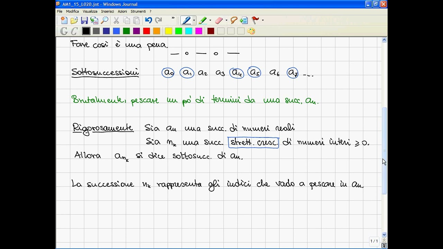Screen dimensions: 443x249
Task: Redo the undone action
Action: (x=159, y=20)
